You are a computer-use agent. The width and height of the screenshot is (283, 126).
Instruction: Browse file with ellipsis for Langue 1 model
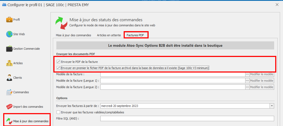tap(247, 81)
